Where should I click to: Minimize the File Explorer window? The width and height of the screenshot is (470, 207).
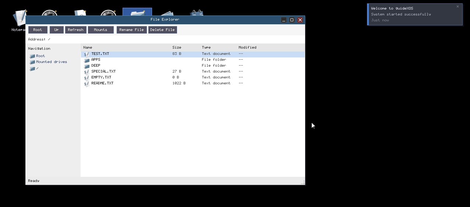coord(284,20)
